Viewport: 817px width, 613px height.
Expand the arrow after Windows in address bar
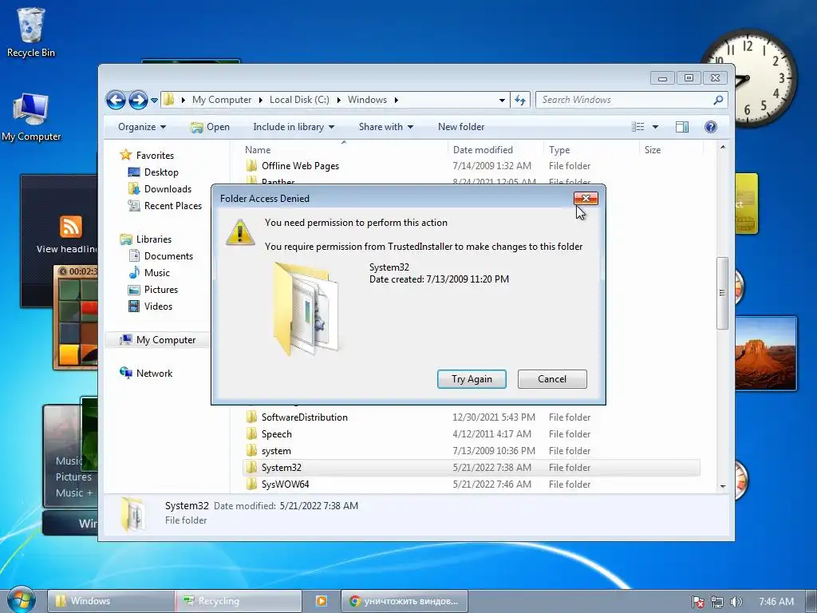[x=396, y=100]
